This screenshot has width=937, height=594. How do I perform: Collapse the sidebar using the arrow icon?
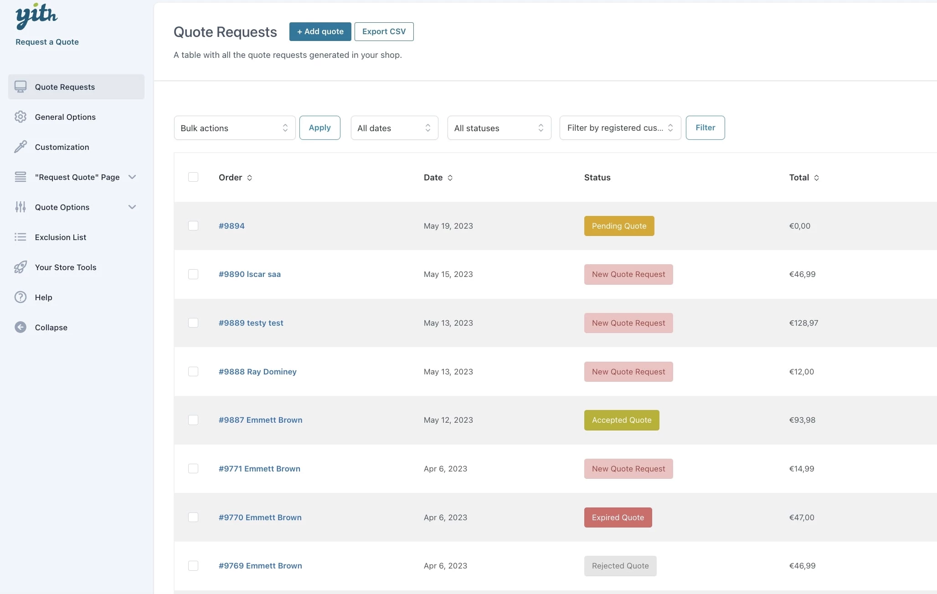pyautogui.click(x=21, y=327)
